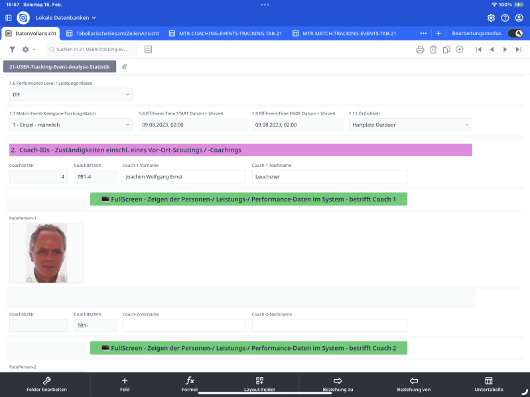Screen dimensions: 530x397
Task: Expand the Lokale Datenbanken dropdown
Action: (66, 17)
